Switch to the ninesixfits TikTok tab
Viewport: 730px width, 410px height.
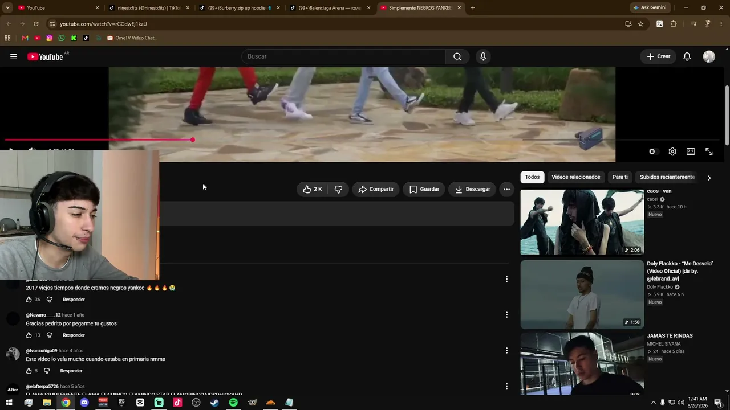[149, 8]
